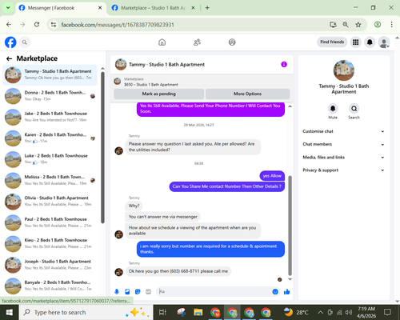Open Donna - 2 Beds 1 Bath conversation
The image size is (400, 320).
(50, 96)
